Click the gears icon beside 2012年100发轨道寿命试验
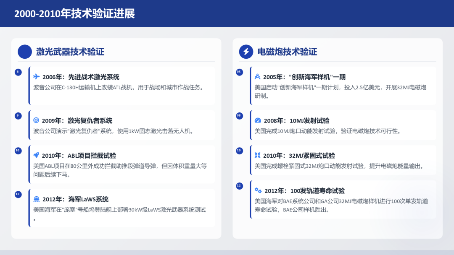This screenshot has width=454, height=255. pyautogui.click(x=259, y=190)
